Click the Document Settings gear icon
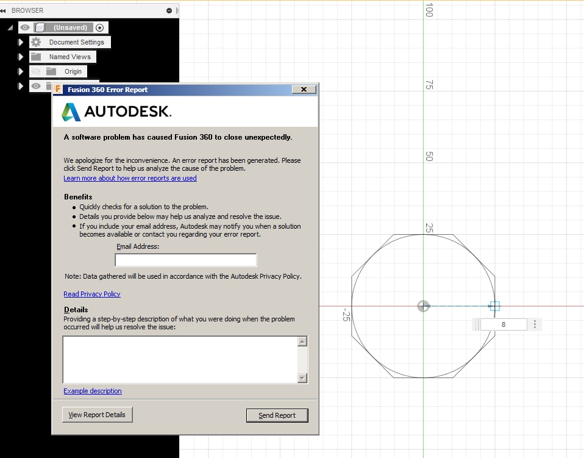Viewport: 584px width, 458px height. tap(36, 42)
